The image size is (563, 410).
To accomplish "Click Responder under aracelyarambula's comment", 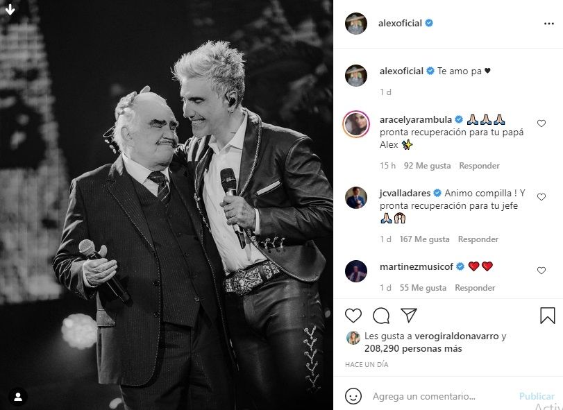I will tap(479, 166).
